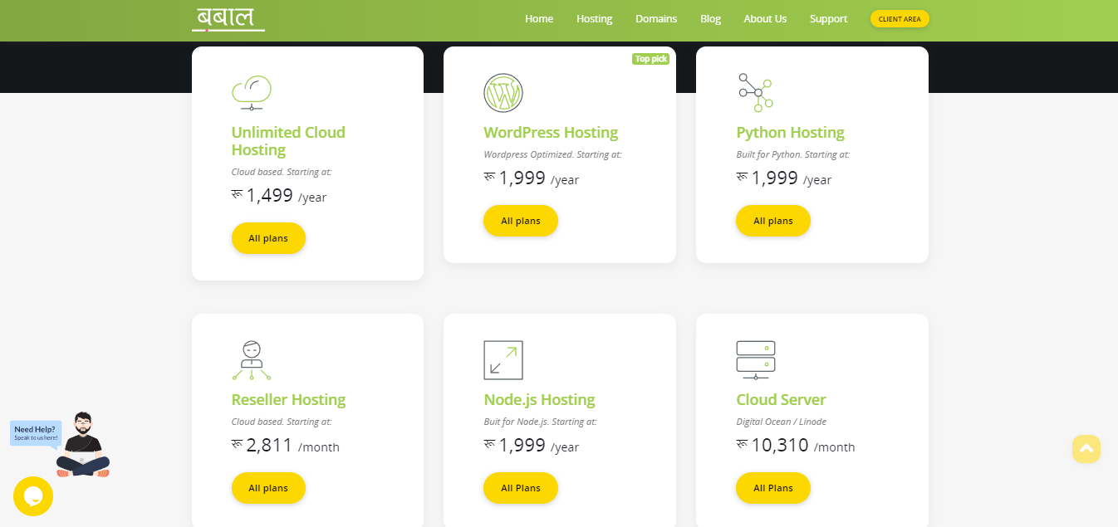1118x527 pixels.
Task: Open the Blog navigation link
Action: (710, 19)
